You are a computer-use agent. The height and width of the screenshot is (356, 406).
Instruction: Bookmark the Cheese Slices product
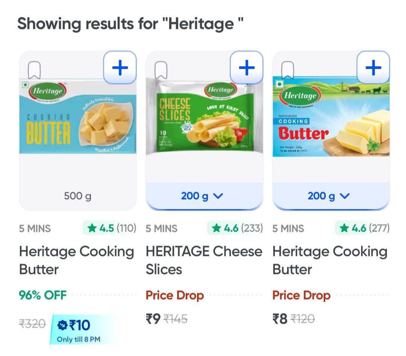pos(161,70)
